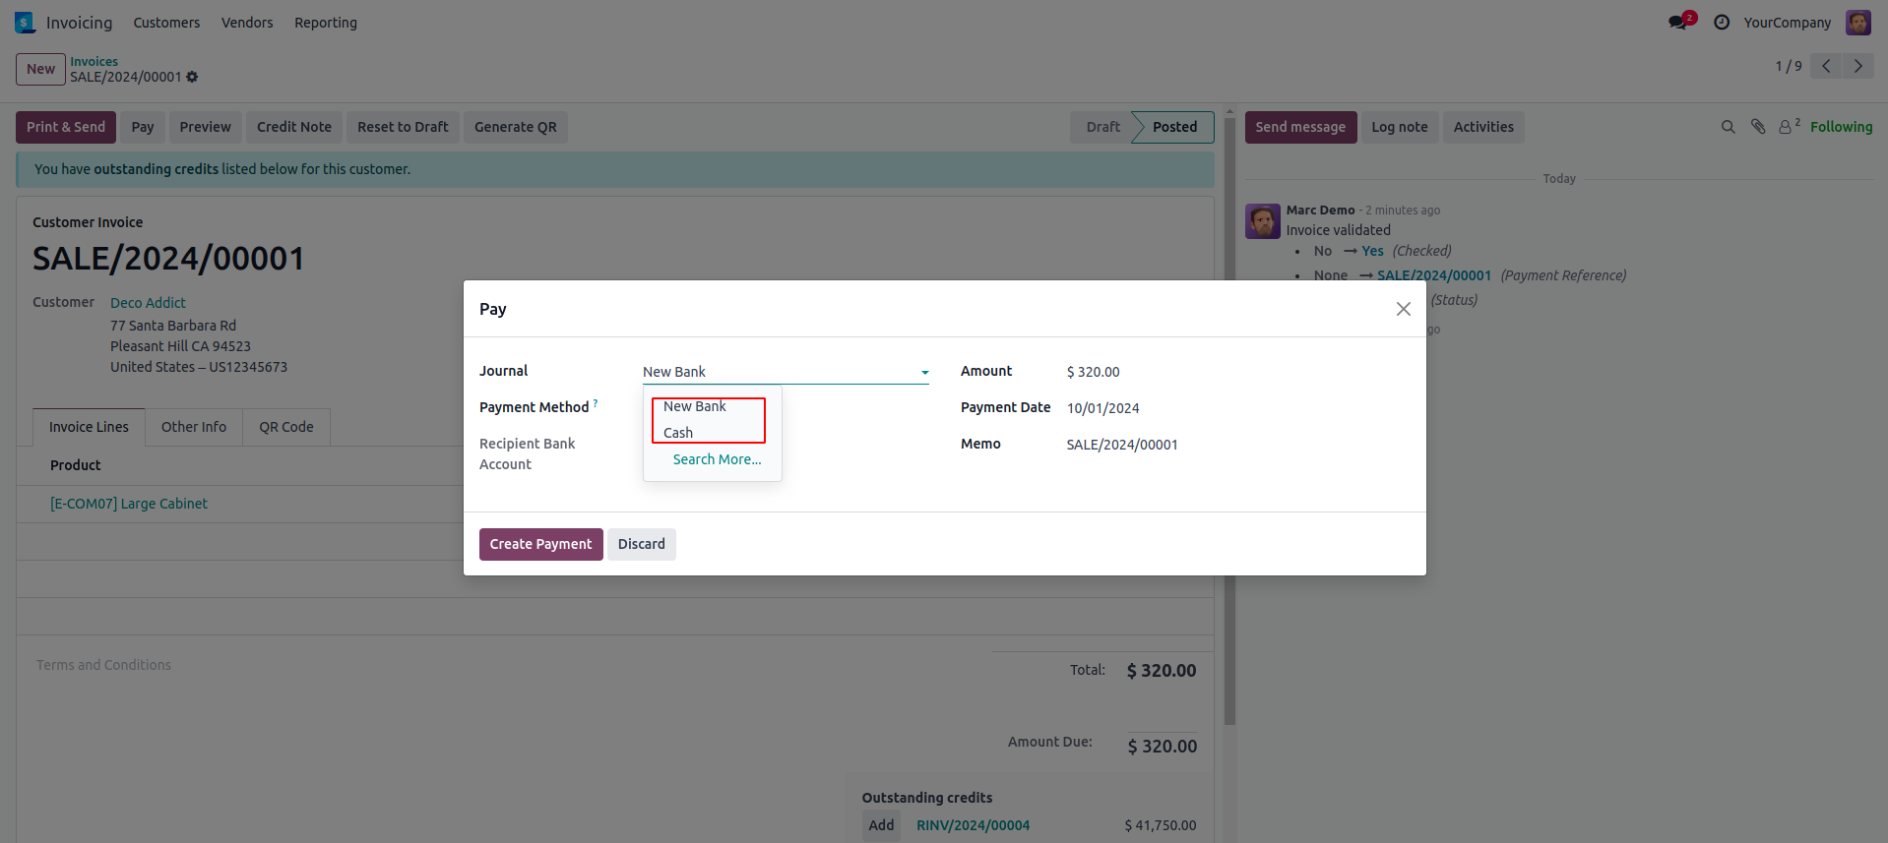1888x843 pixels.
Task: Click the user avatar in top bar
Action: [1858, 23]
